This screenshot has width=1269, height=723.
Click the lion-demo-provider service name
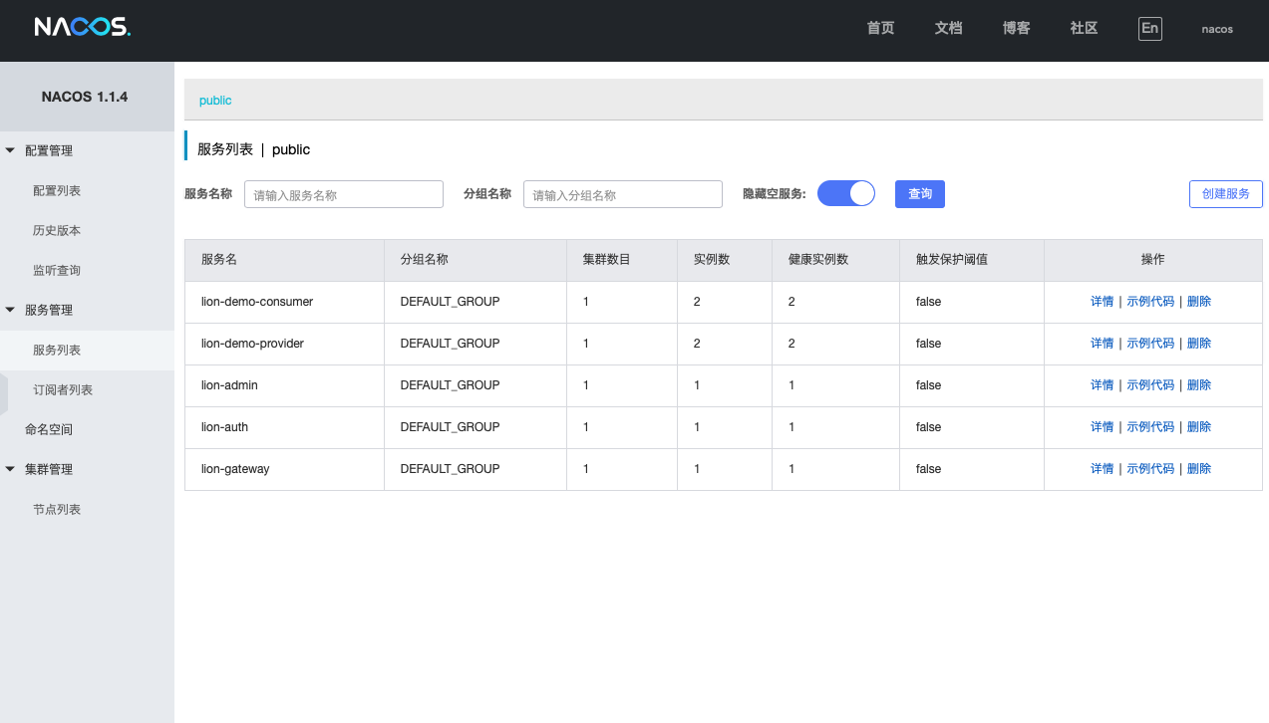click(x=252, y=344)
